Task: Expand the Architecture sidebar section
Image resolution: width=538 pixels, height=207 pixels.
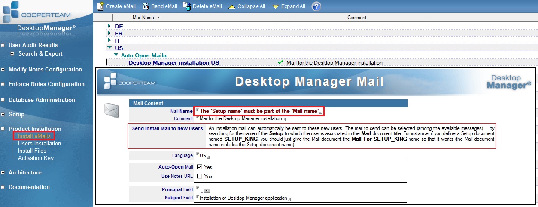Action: click(3, 172)
